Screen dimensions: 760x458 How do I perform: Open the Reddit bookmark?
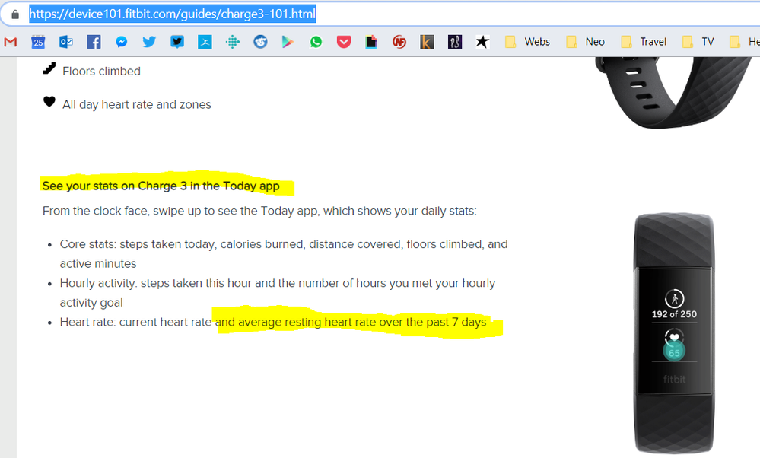260,42
